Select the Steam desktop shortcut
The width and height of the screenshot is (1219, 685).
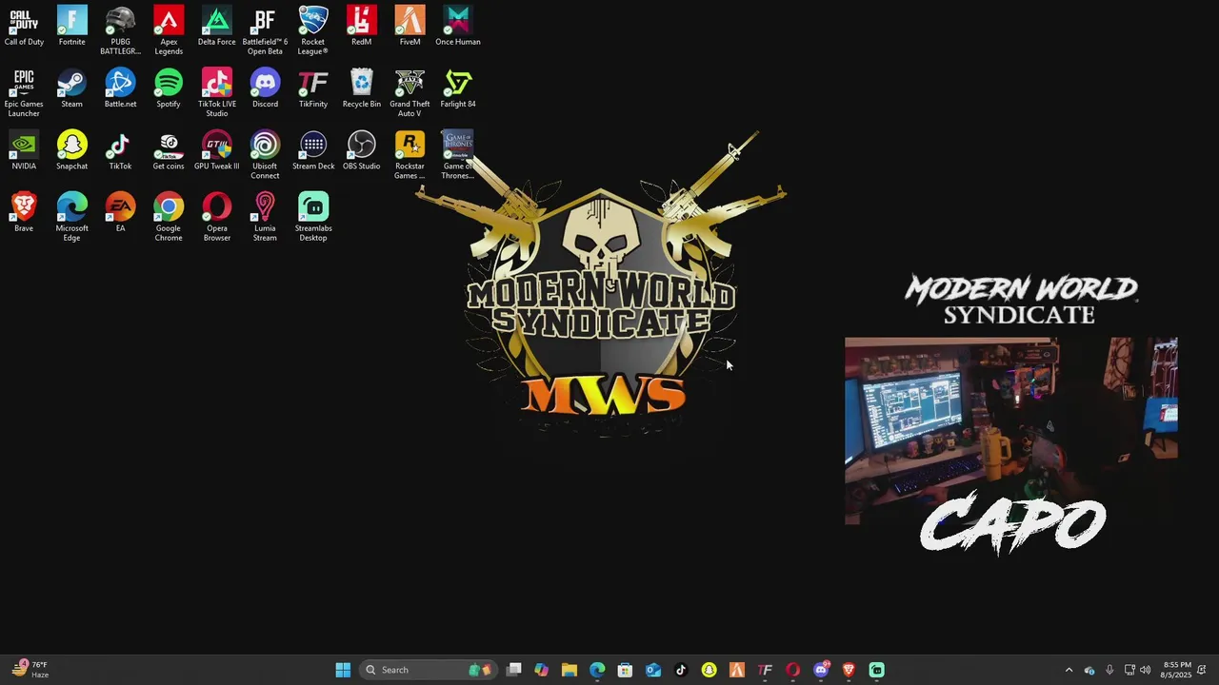[71, 88]
